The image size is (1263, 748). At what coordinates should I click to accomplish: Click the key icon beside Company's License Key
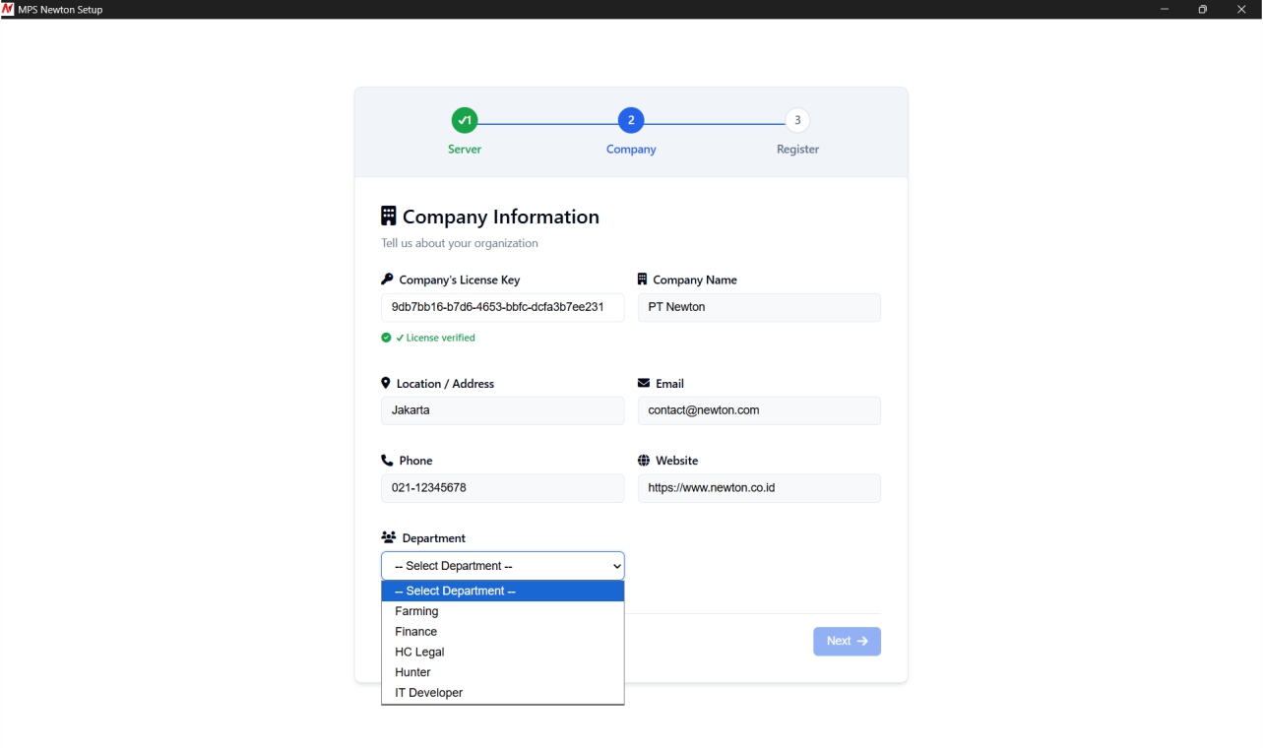tap(387, 280)
